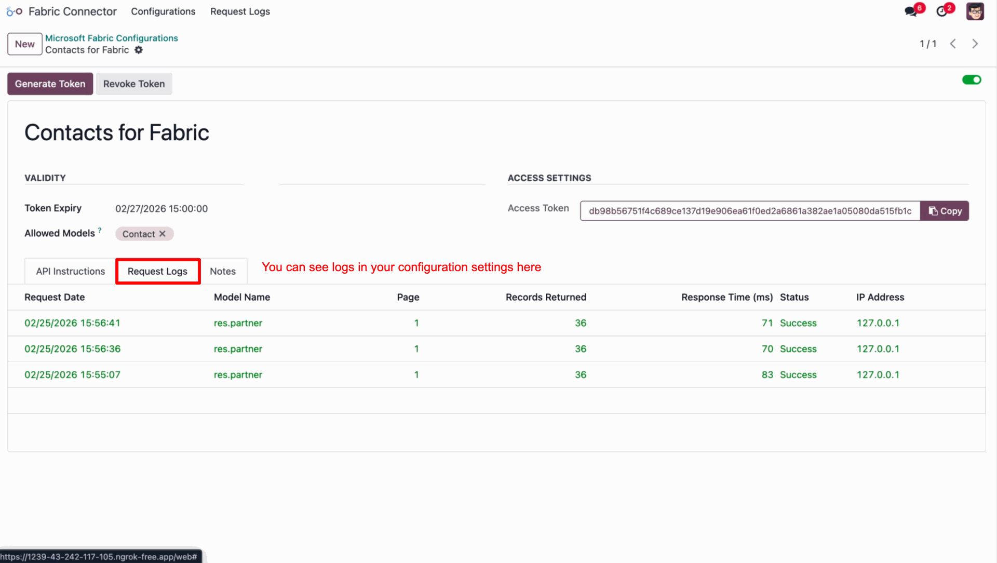Open the Request Logs top menu
Screen dimensions: 997x563
coord(240,11)
